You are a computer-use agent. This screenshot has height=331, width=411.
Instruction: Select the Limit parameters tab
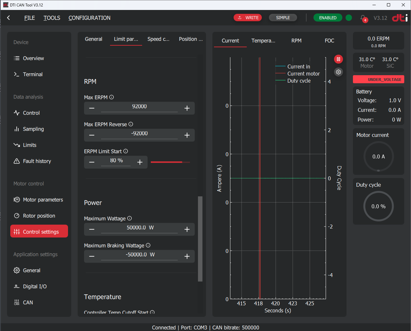point(126,39)
